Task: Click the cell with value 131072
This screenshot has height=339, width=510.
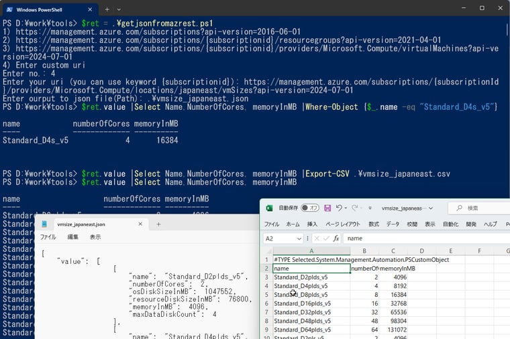Action: coord(393,330)
